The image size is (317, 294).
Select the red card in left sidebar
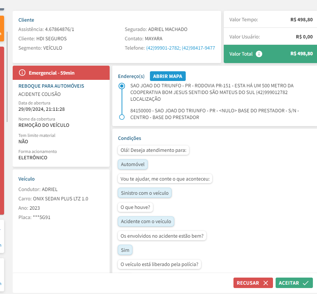pyautogui.click(x=2, y=131)
